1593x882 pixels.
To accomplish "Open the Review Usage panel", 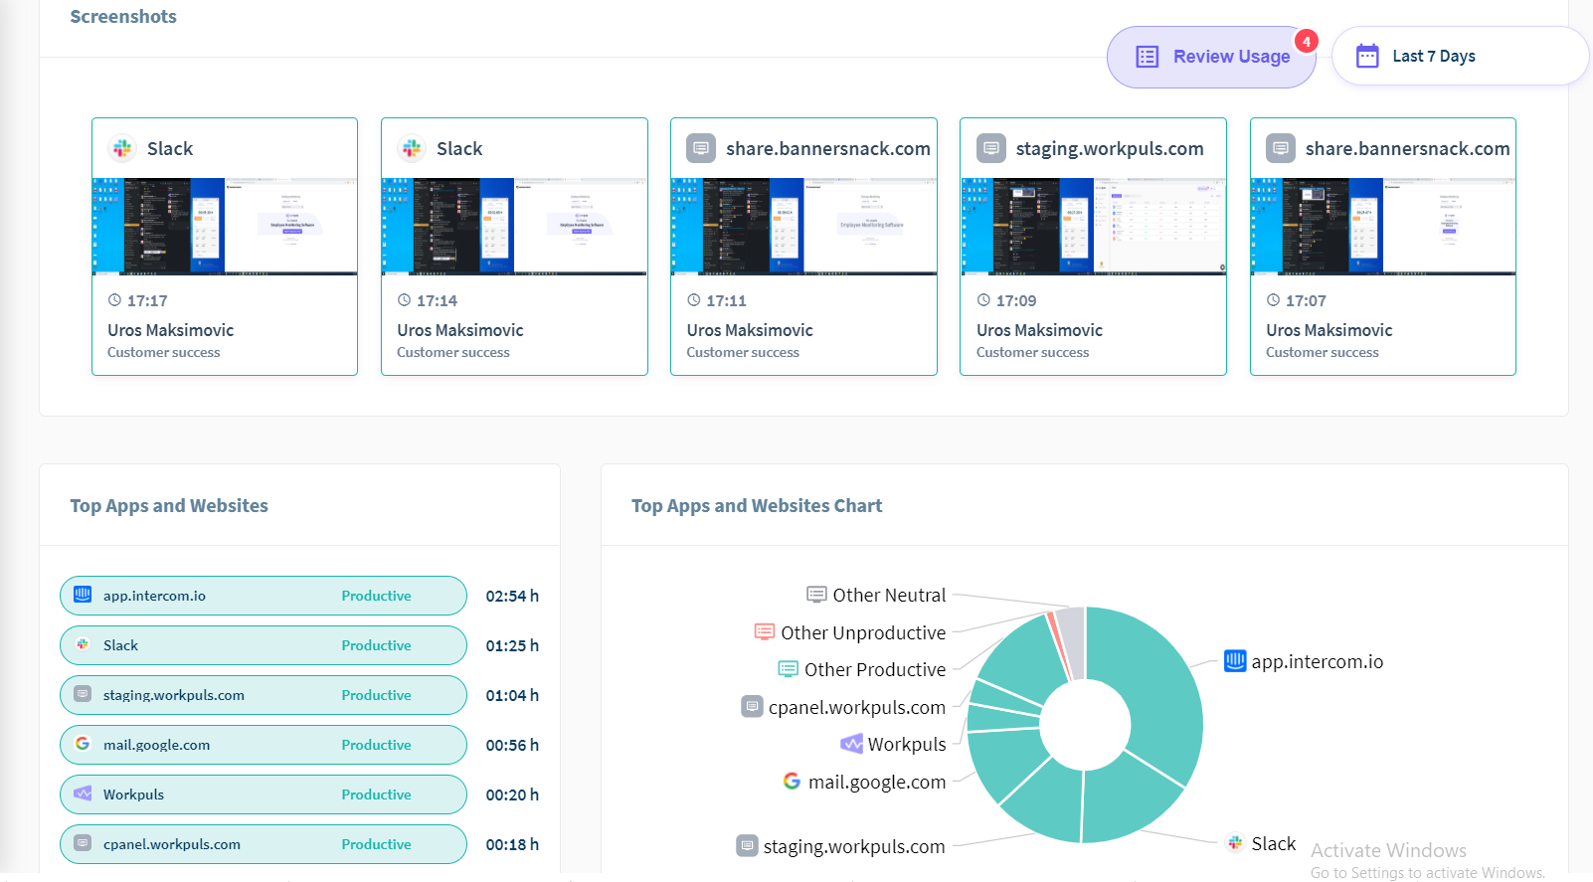I will (1211, 57).
